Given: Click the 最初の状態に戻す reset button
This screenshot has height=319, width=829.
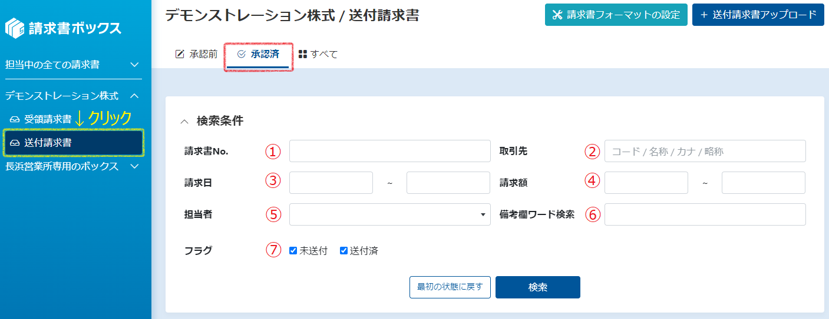Looking at the screenshot, I should pyautogui.click(x=450, y=287).
